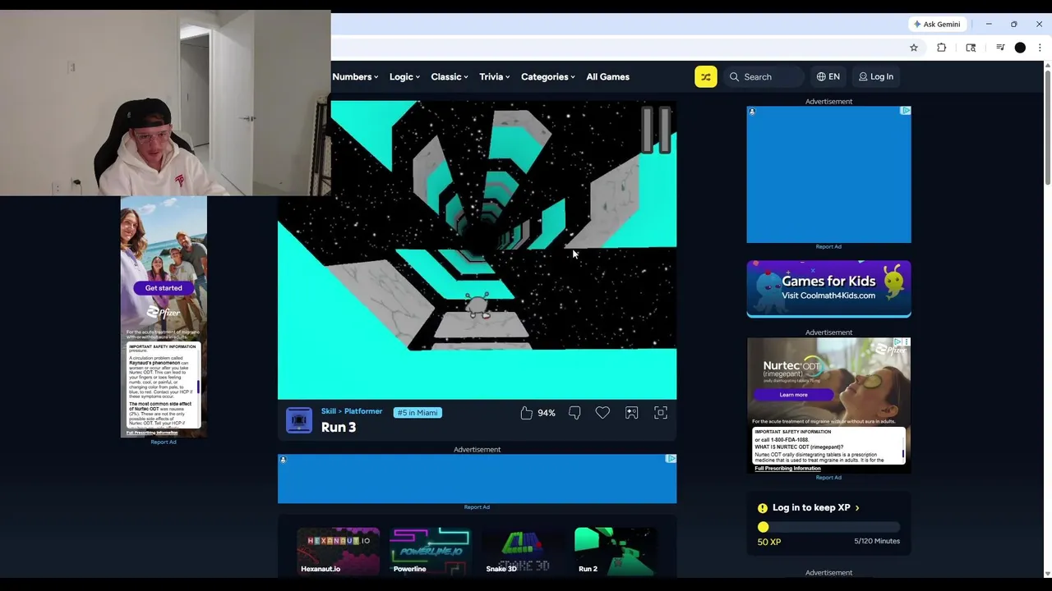Click the 94% rating text
The width and height of the screenshot is (1052, 591).
point(547,413)
